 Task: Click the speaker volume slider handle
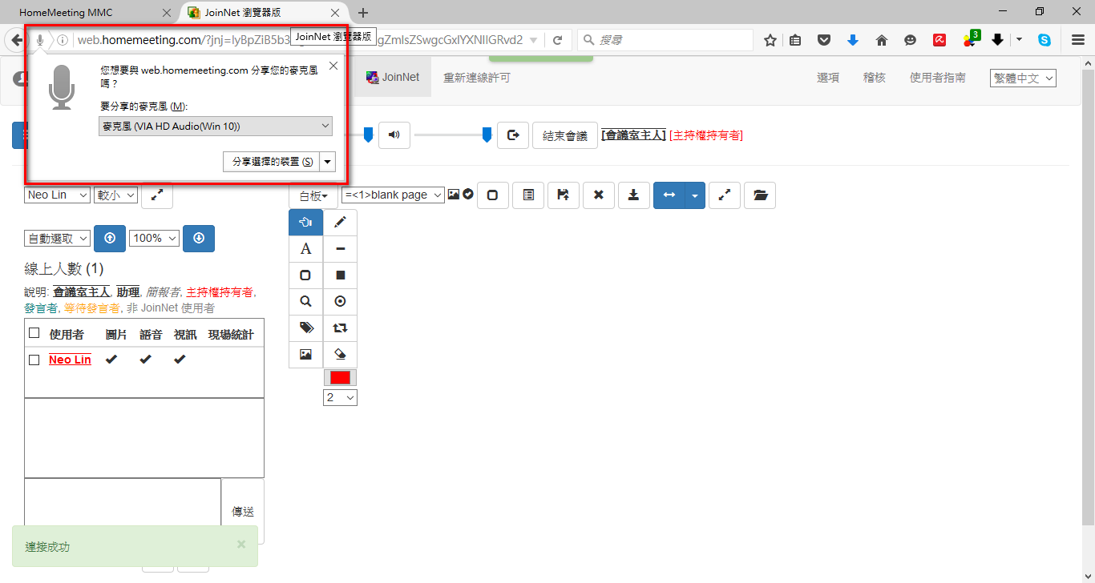pyautogui.click(x=487, y=135)
